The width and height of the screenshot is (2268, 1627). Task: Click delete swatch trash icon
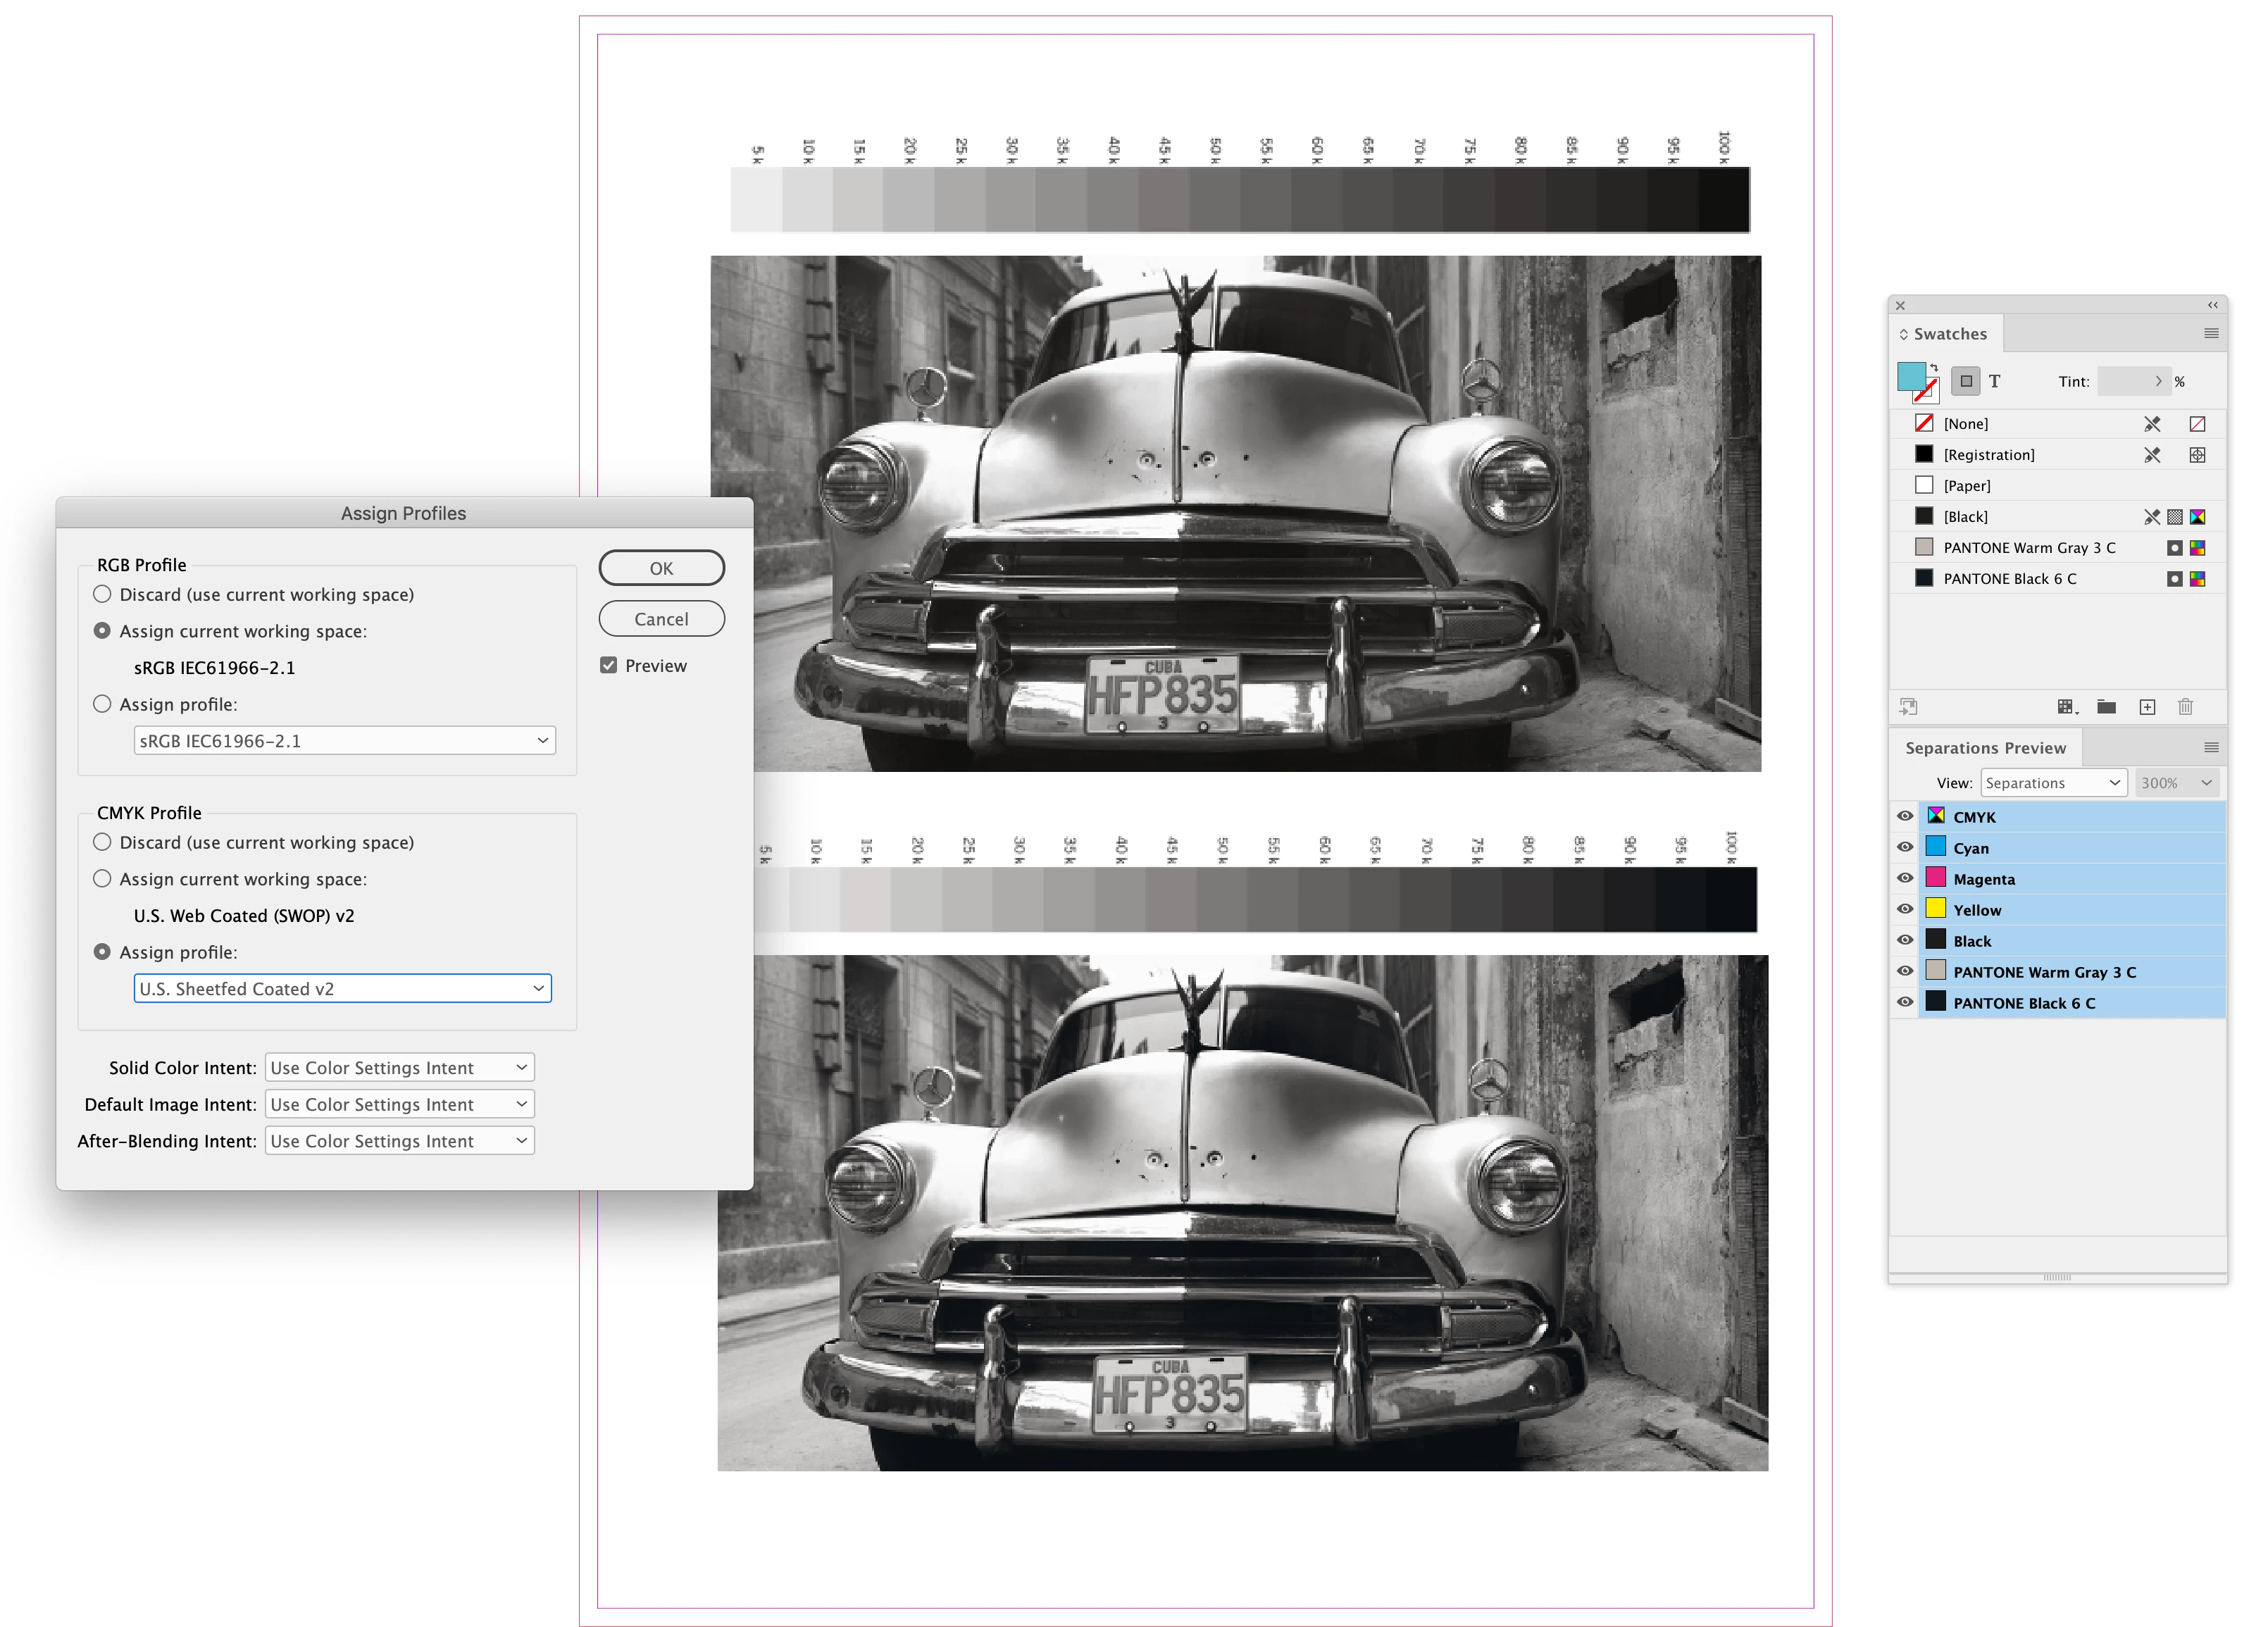(2185, 707)
